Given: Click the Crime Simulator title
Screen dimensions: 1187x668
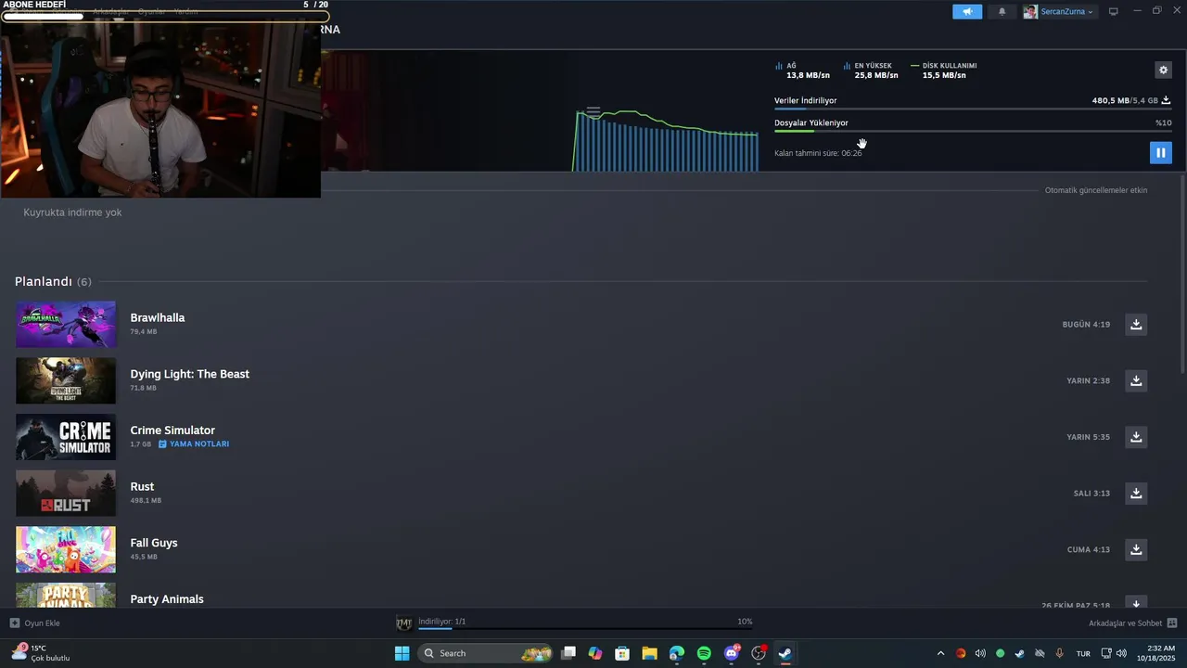Looking at the screenshot, I should (x=172, y=430).
